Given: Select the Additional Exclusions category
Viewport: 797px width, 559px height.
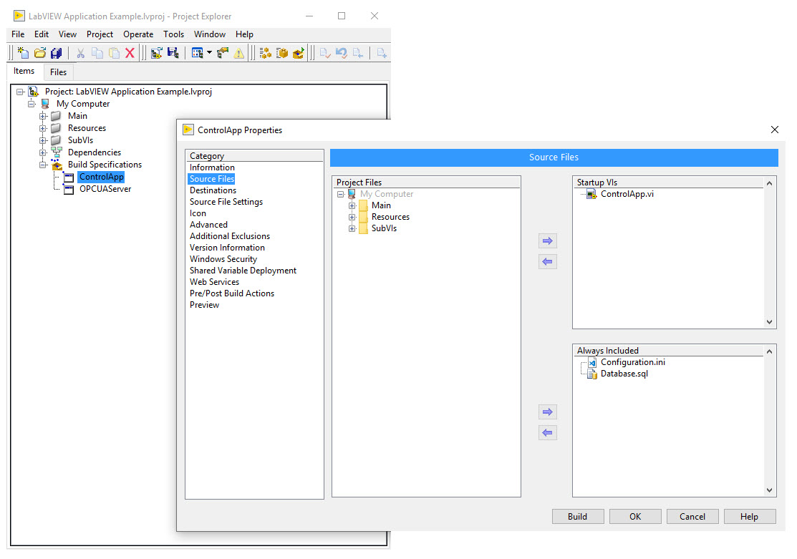Looking at the screenshot, I should pos(230,236).
